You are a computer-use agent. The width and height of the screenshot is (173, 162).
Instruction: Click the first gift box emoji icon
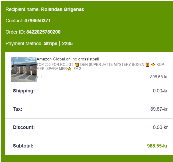point(77,64)
